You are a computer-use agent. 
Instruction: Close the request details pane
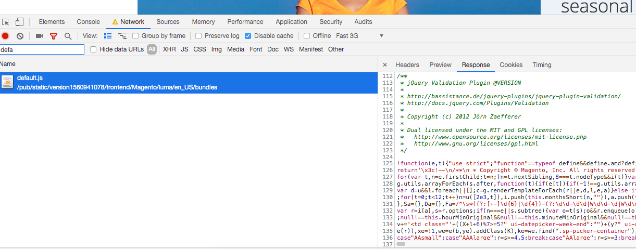tap(385, 65)
